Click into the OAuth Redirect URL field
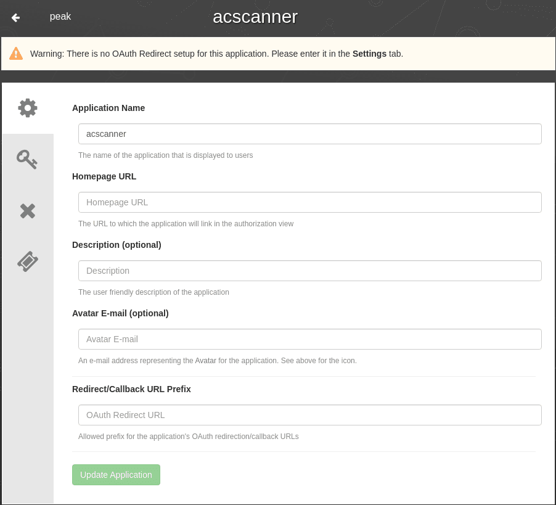Image resolution: width=556 pixels, height=505 pixels. [x=309, y=415]
